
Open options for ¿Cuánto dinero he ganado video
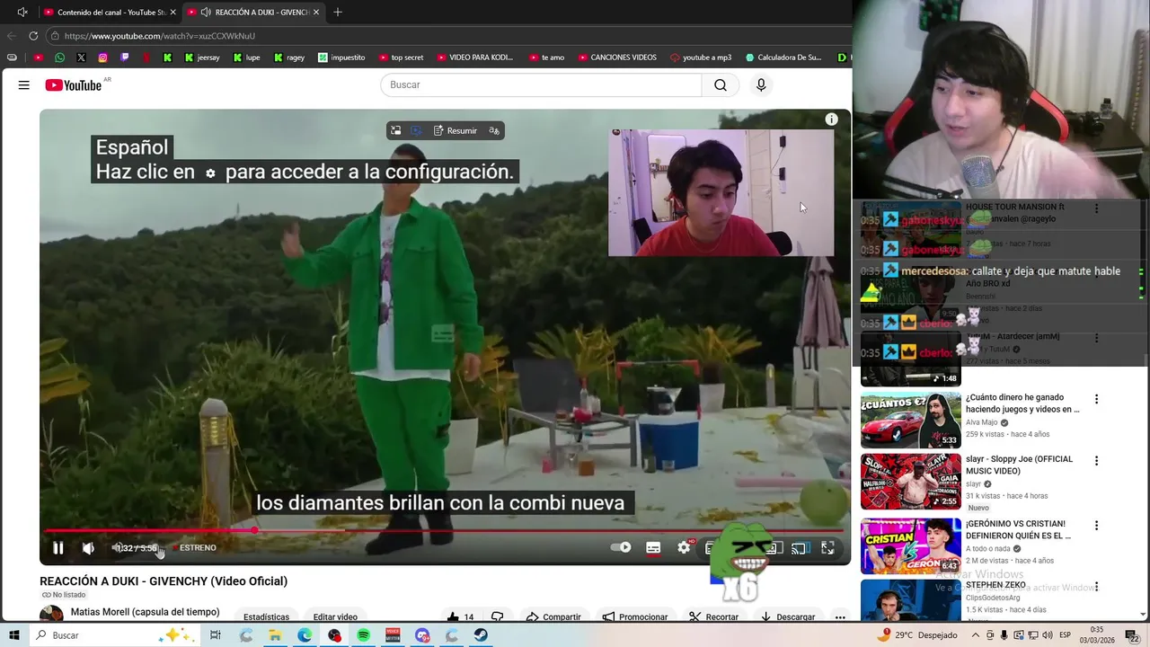click(x=1096, y=399)
